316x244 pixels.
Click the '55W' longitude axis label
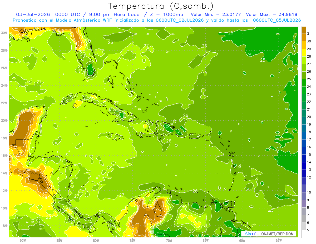[x=279, y=241]
